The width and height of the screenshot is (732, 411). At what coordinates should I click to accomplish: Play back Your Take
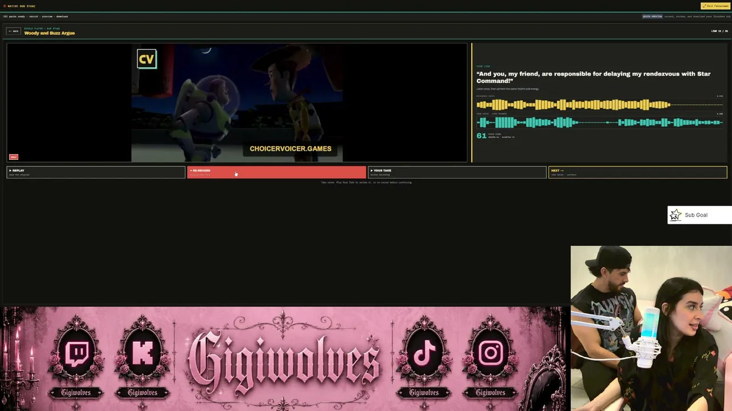coord(457,172)
